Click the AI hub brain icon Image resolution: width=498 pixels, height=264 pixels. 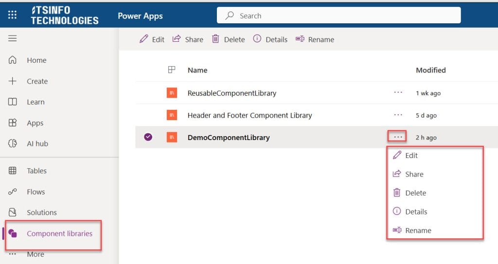tap(12, 143)
